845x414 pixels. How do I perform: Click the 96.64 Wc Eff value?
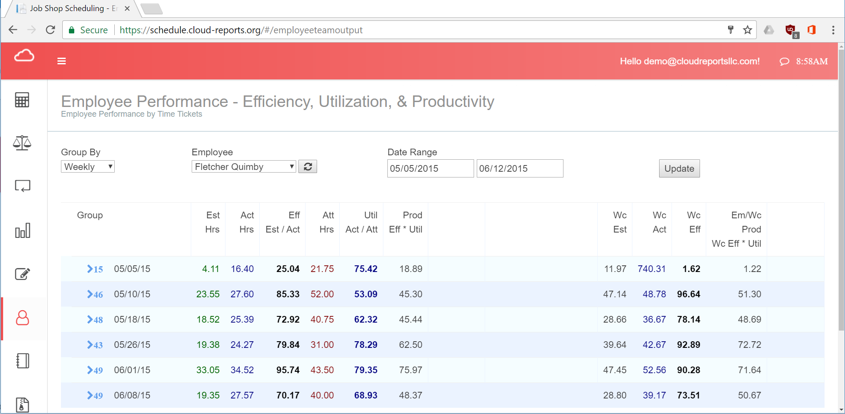(688, 294)
